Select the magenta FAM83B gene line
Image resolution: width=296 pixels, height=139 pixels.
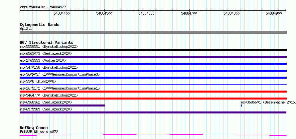pyautogui.click(x=153, y=135)
